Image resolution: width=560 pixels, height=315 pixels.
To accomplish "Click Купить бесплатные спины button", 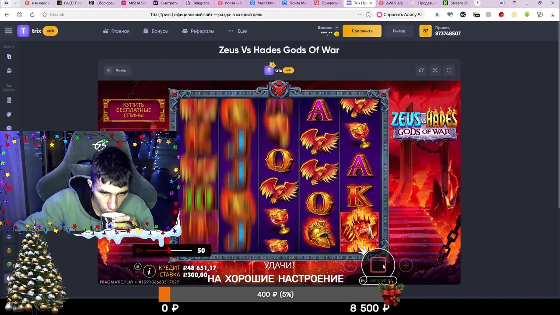I will point(134,110).
